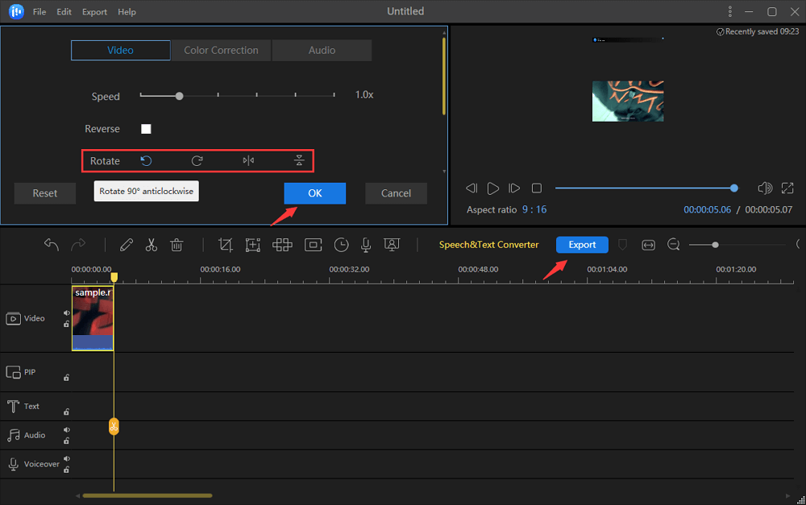Rotate the clip 90° anticlockwise

pos(146,161)
